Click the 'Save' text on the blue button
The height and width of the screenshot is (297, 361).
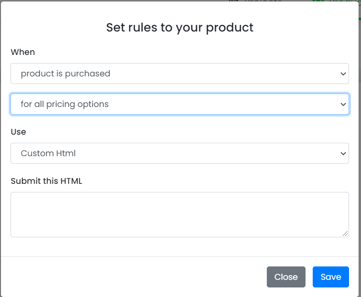[x=331, y=277]
